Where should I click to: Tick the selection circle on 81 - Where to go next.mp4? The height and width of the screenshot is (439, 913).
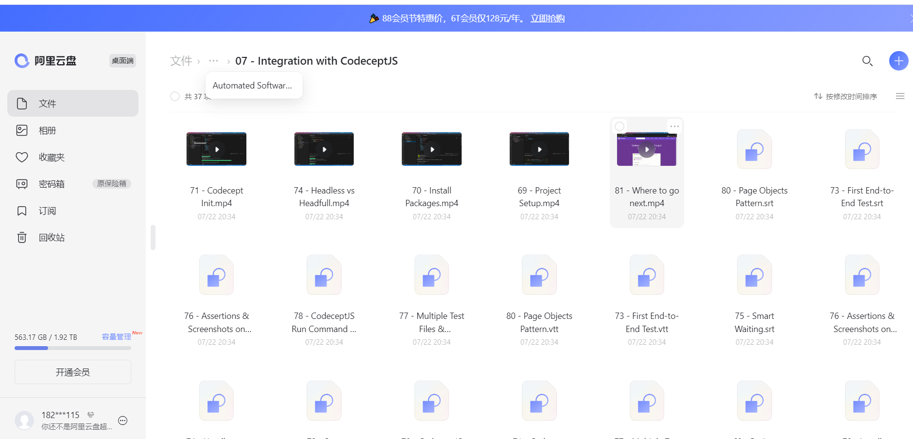(x=620, y=126)
